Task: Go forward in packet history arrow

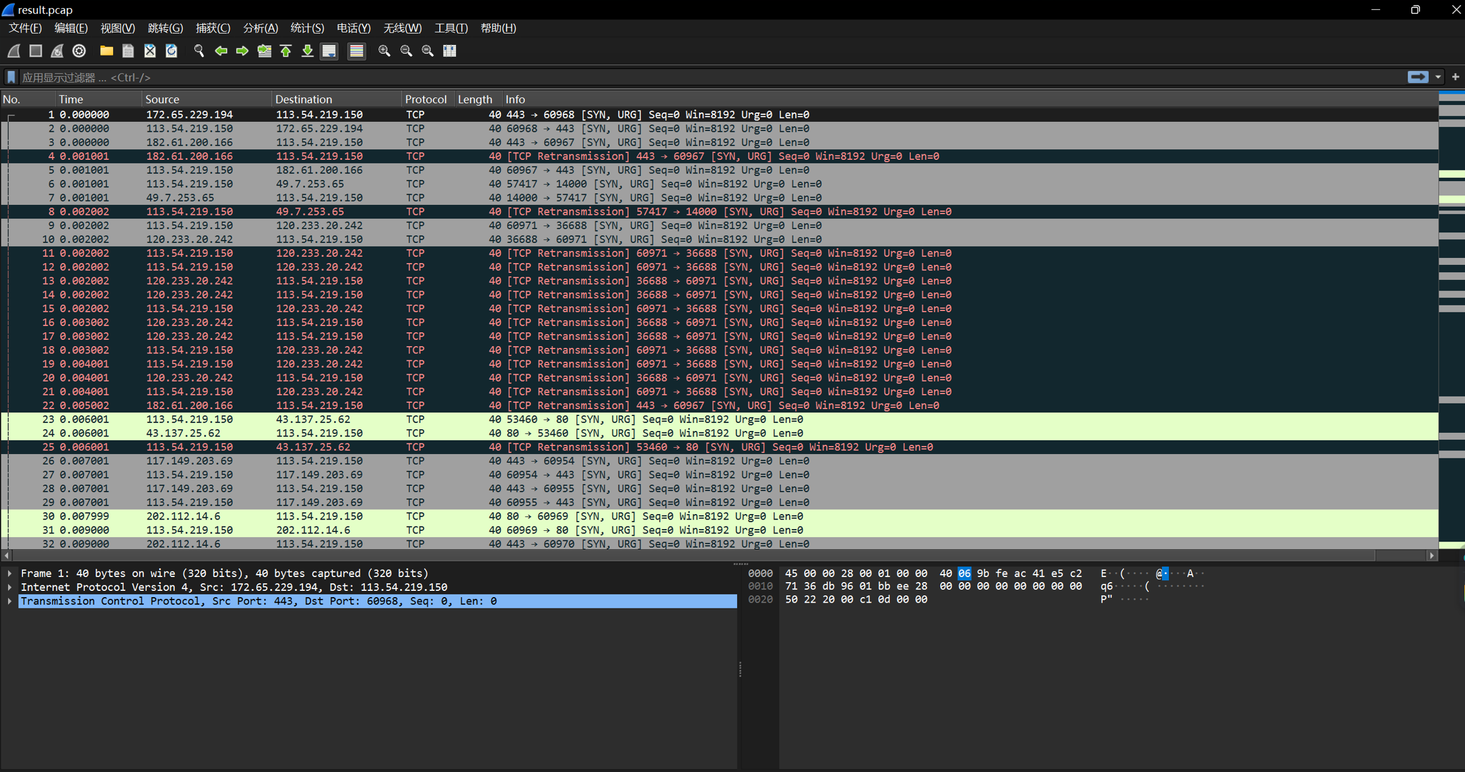Action: pyautogui.click(x=242, y=51)
